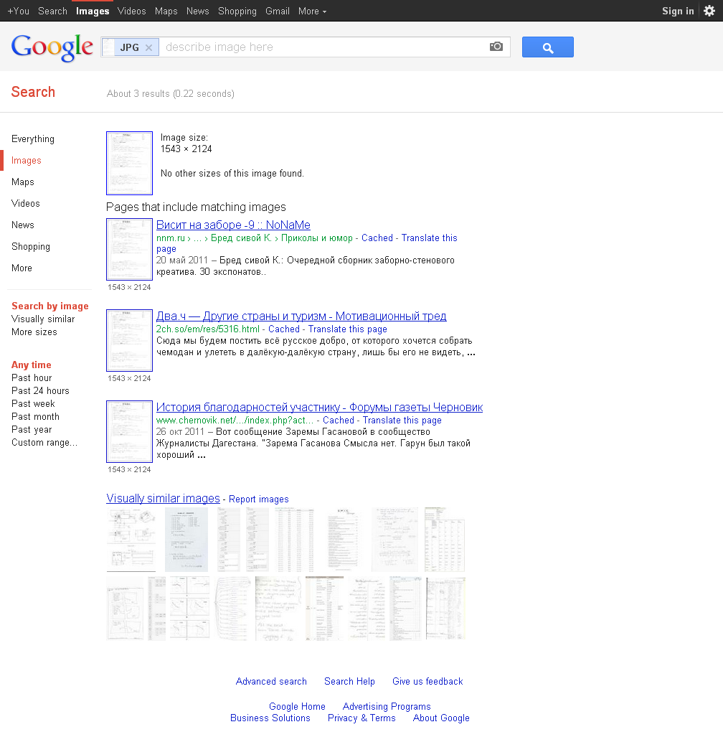Open Advanced search link
Image resolution: width=723 pixels, height=737 pixels.
pos(271,681)
